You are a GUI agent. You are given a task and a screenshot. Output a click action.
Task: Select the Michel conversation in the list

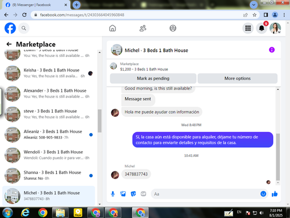pos(48,196)
